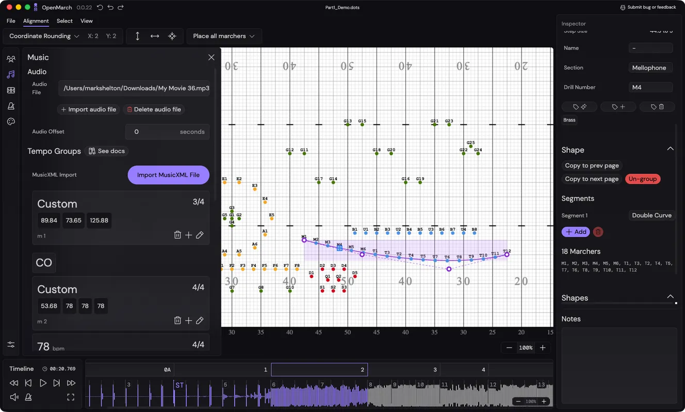Click Submit bug or feedback

(x=648, y=7)
